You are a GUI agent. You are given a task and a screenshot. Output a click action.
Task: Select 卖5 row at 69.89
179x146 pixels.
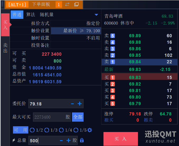pyautogui.click(x=139, y=36)
